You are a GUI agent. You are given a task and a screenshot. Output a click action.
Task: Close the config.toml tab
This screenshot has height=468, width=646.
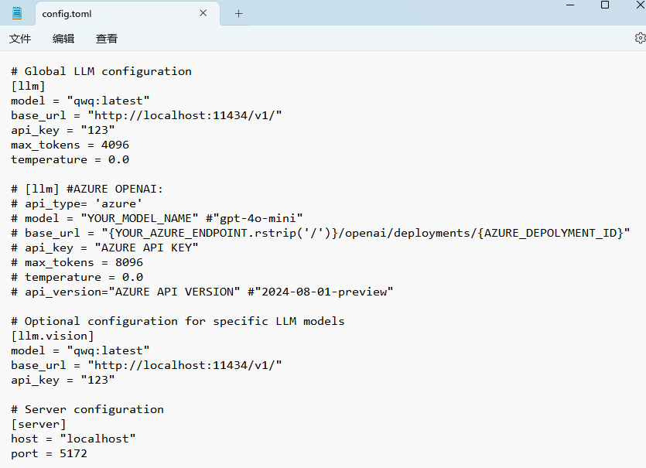(x=203, y=13)
